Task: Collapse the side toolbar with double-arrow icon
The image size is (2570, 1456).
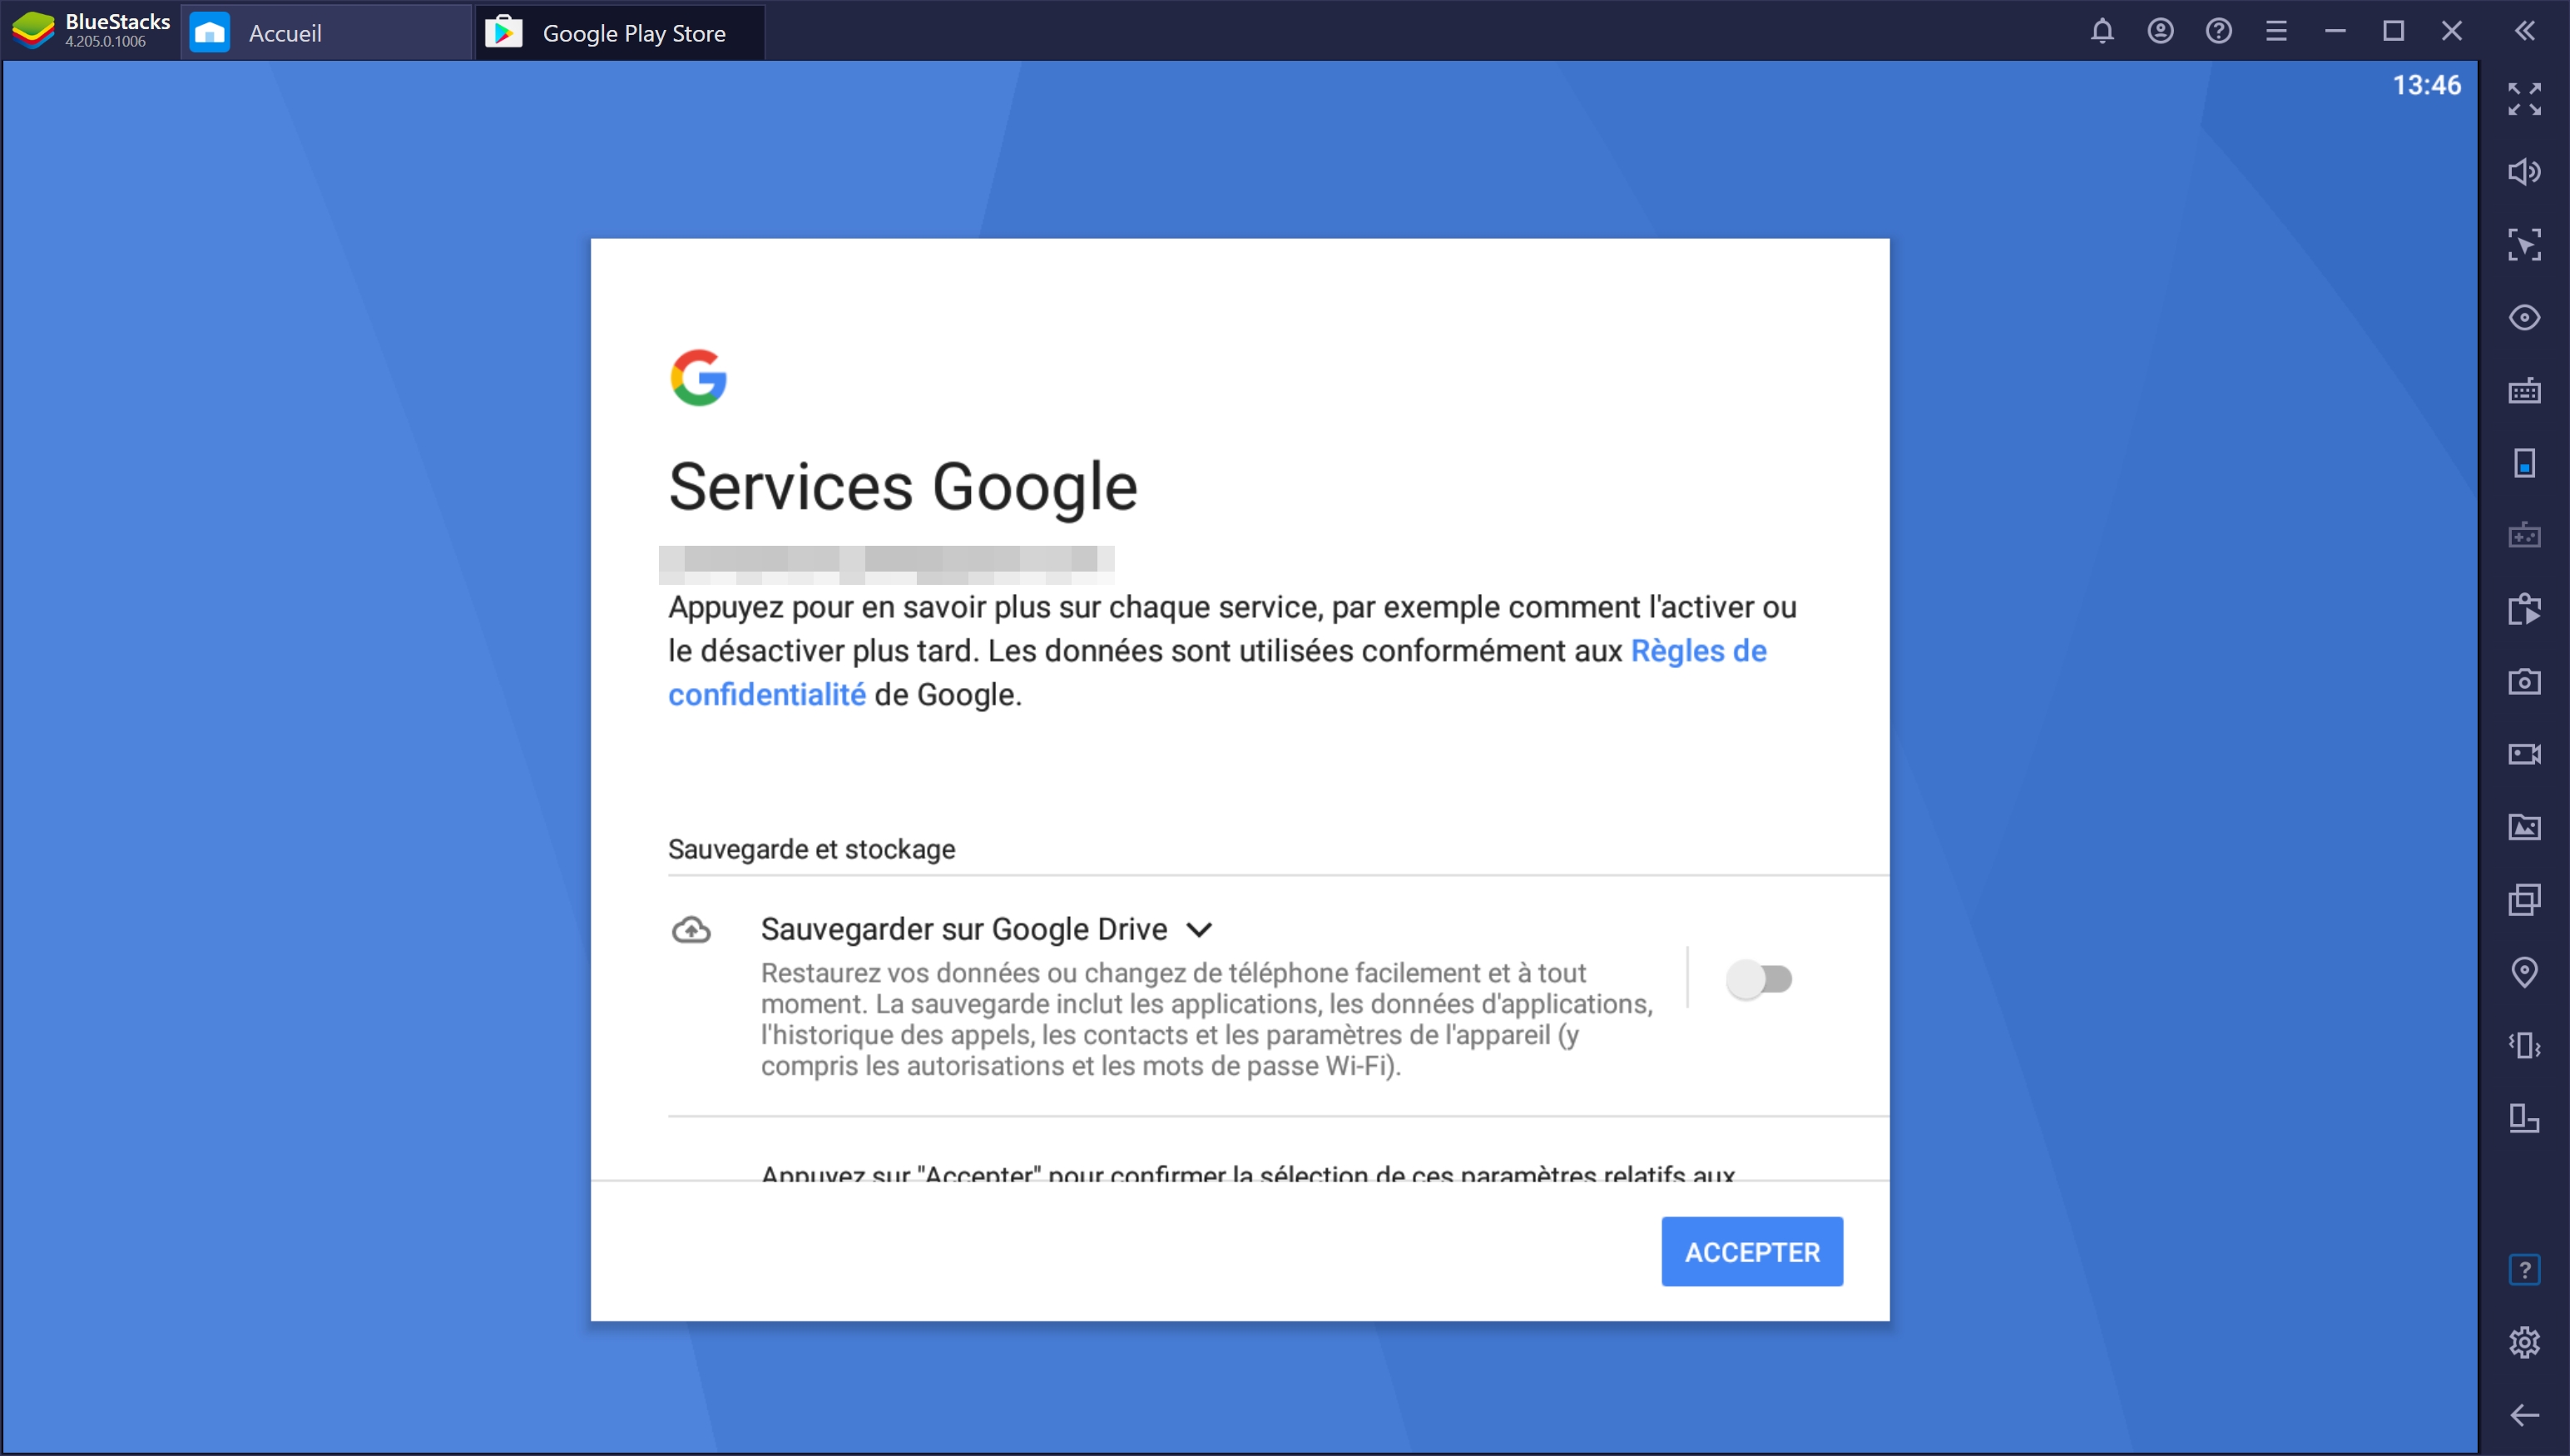Action: pyautogui.click(x=2524, y=31)
